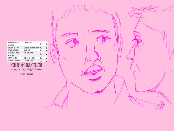
Task: Click the artist name 3 Doors Down
Action: coord(30,58)
